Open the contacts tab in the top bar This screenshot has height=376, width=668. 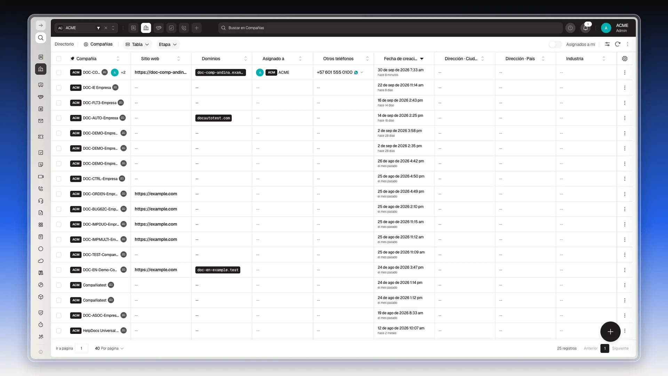(133, 28)
